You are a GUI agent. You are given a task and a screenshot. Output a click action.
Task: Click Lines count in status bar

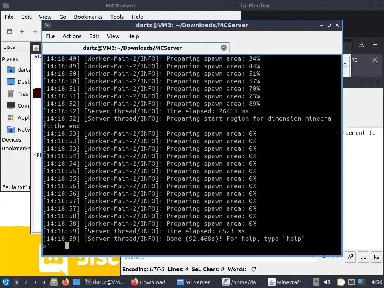[x=178, y=269]
